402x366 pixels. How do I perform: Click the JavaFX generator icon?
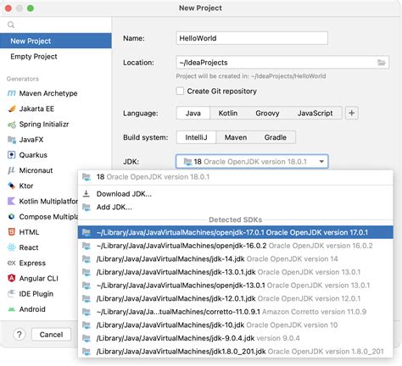11,140
